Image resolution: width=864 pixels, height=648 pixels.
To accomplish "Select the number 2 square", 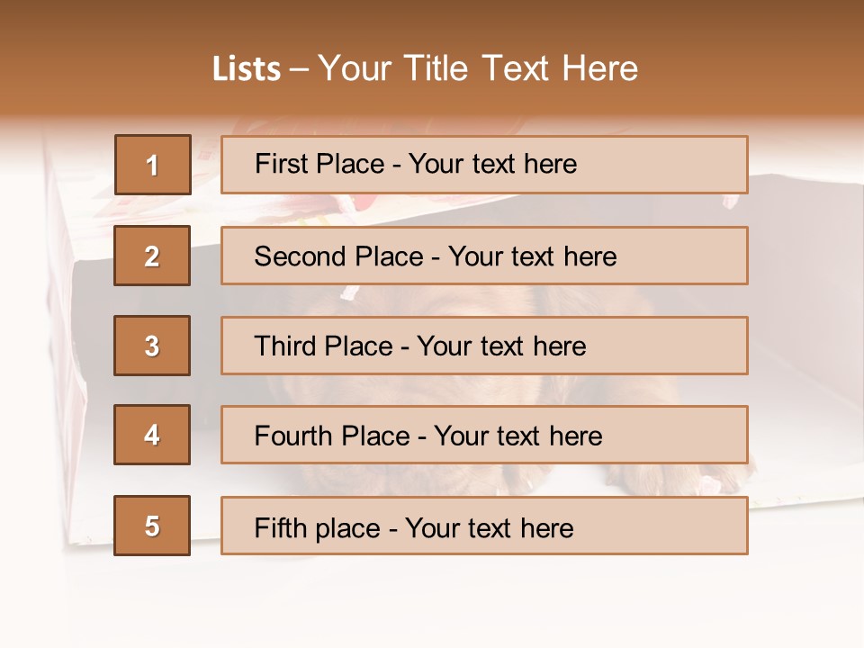I will (x=152, y=256).
